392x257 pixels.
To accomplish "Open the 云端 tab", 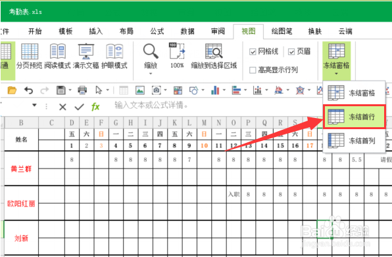I will tap(345, 31).
